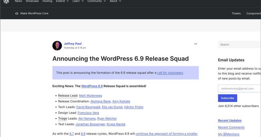Select the 'Release Lead:' label text

(68, 95)
